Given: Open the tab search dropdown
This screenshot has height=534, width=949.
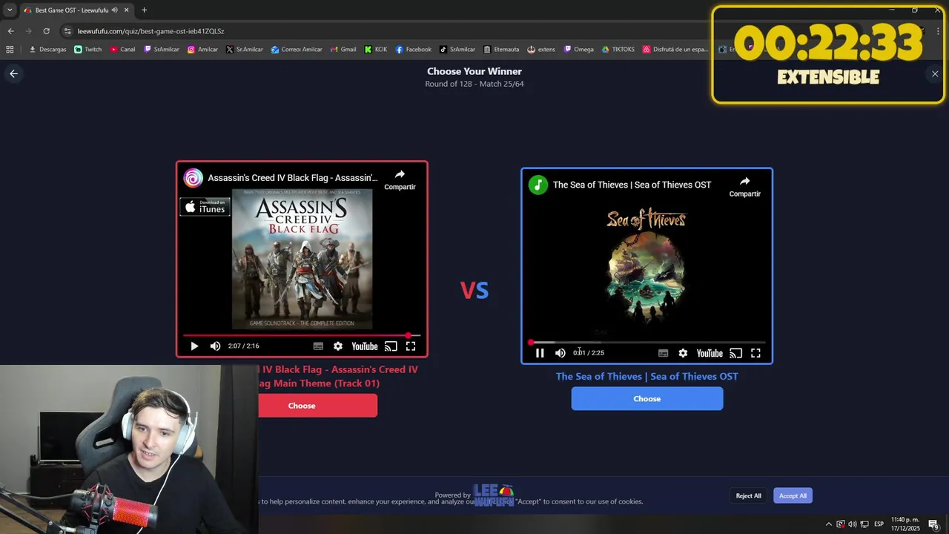Looking at the screenshot, I should coord(9,10).
